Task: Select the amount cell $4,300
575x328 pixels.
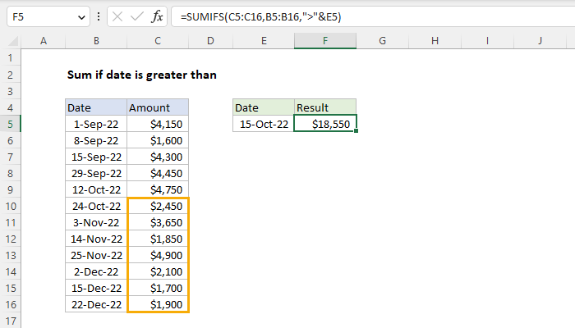Action: point(158,157)
